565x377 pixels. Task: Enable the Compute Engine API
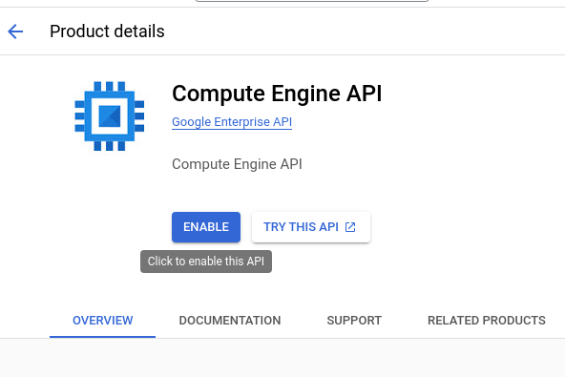click(206, 227)
